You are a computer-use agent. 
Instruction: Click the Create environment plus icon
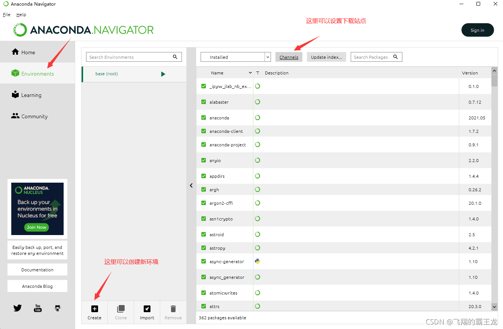[95, 309]
